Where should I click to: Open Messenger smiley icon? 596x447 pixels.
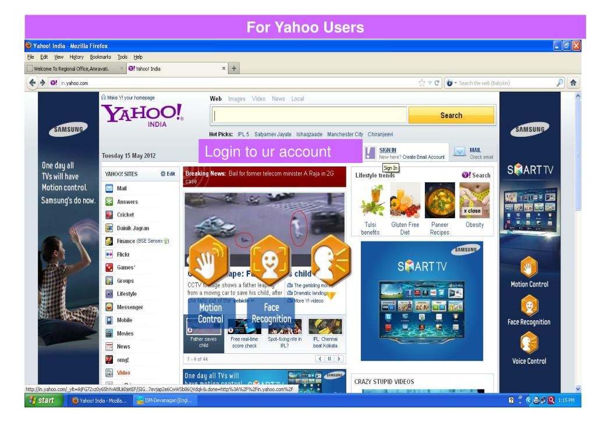click(109, 307)
